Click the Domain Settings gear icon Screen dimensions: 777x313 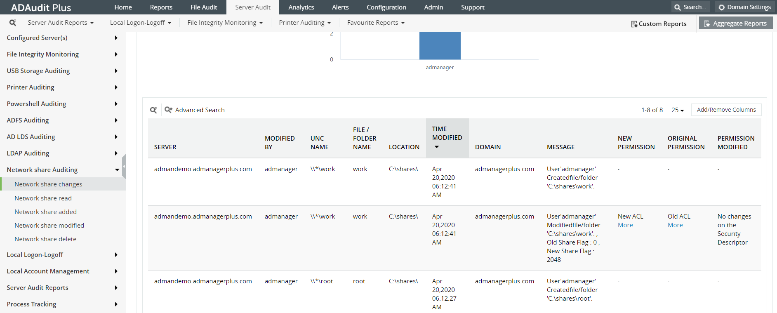(x=721, y=7)
